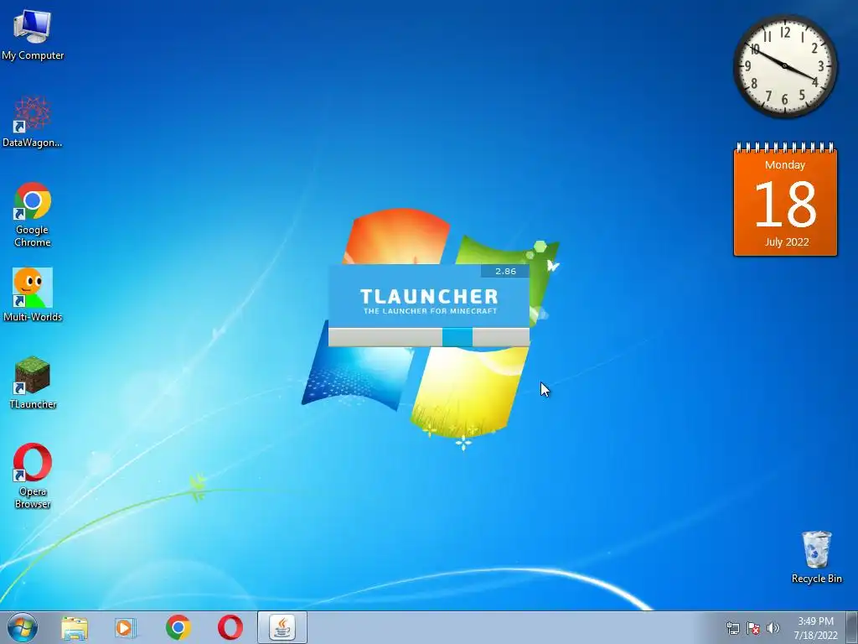Launch Windows Media Player from the taskbar
858x644 pixels.
click(126, 627)
